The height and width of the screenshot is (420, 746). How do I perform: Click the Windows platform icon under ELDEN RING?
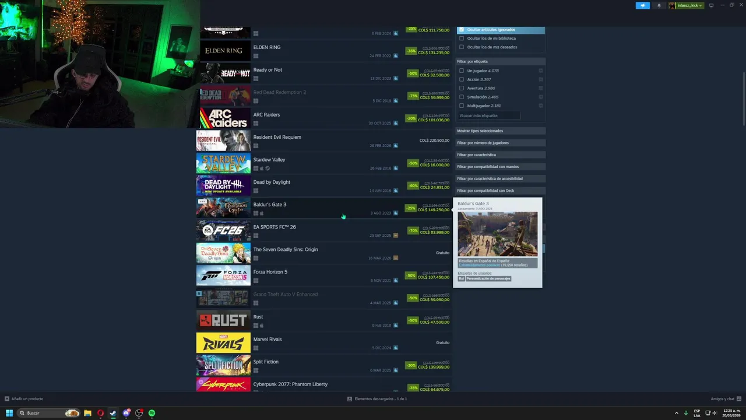(x=256, y=56)
